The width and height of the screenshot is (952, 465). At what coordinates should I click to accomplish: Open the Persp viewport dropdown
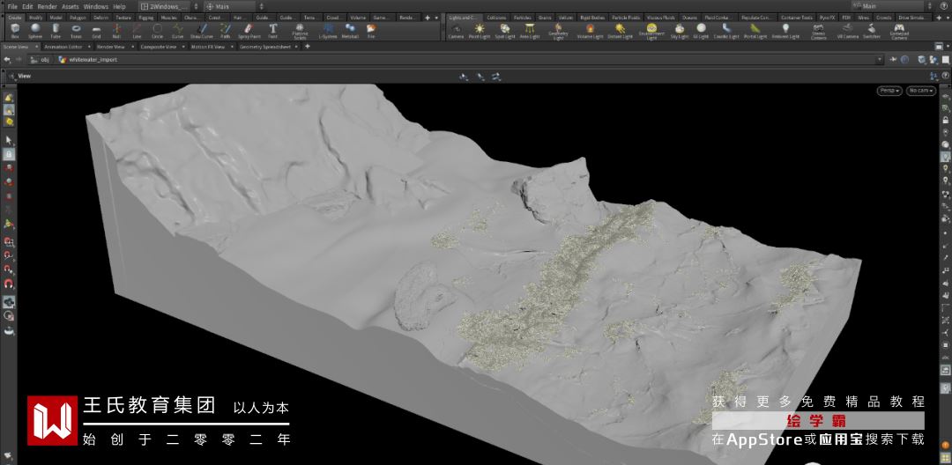[x=889, y=91]
